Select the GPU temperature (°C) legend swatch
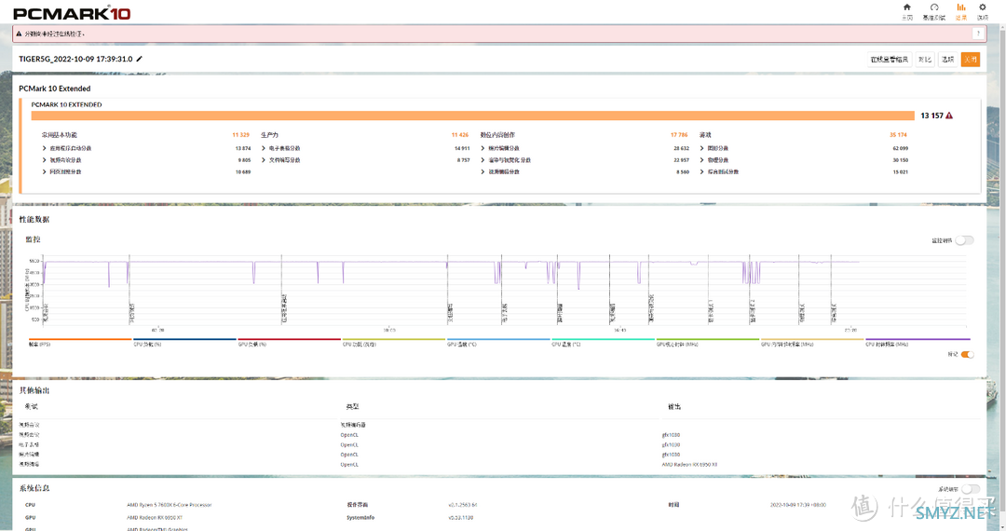This screenshot has height=531, width=1006. (x=498, y=339)
